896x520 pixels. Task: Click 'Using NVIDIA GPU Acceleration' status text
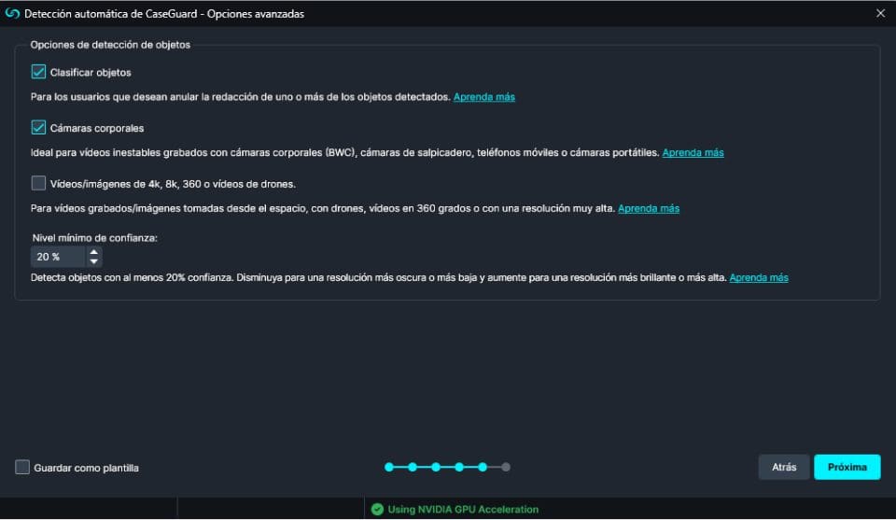pyautogui.click(x=463, y=509)
